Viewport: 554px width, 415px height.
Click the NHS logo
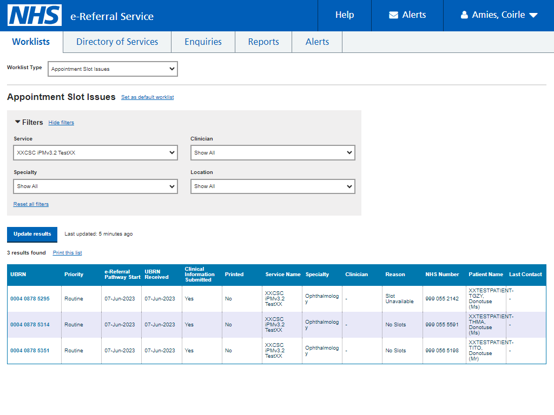35,15
